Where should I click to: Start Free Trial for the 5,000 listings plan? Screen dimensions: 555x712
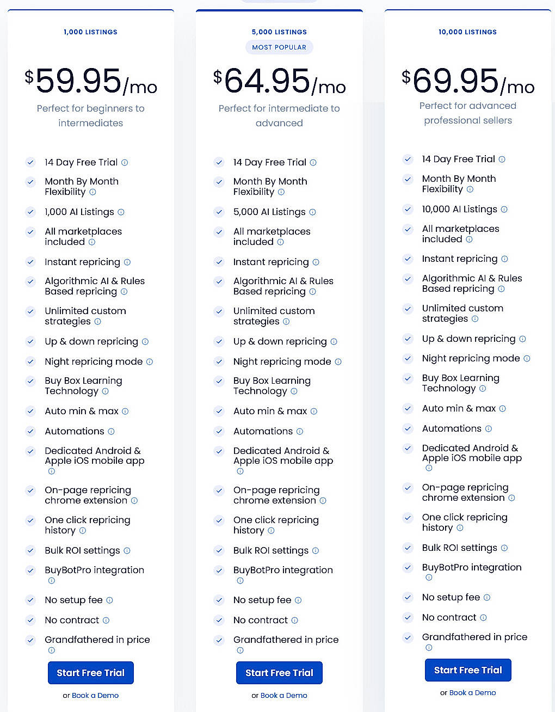(x=279, y=673)
